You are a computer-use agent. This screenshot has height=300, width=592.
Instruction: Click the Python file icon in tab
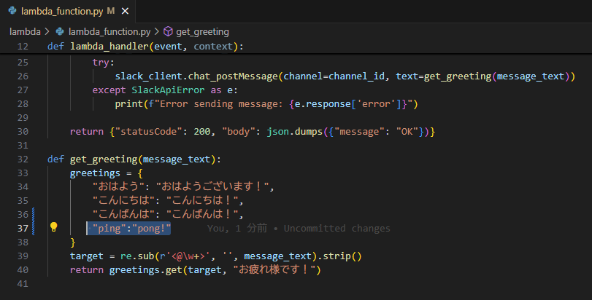[12, 11]
